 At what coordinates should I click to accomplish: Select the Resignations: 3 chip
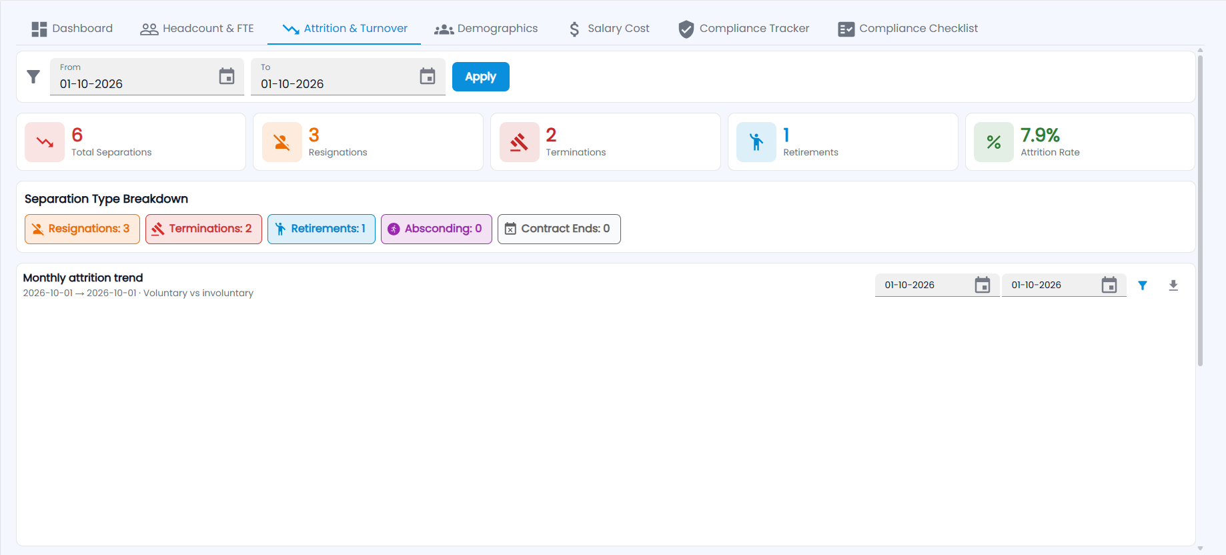[82, 229]
